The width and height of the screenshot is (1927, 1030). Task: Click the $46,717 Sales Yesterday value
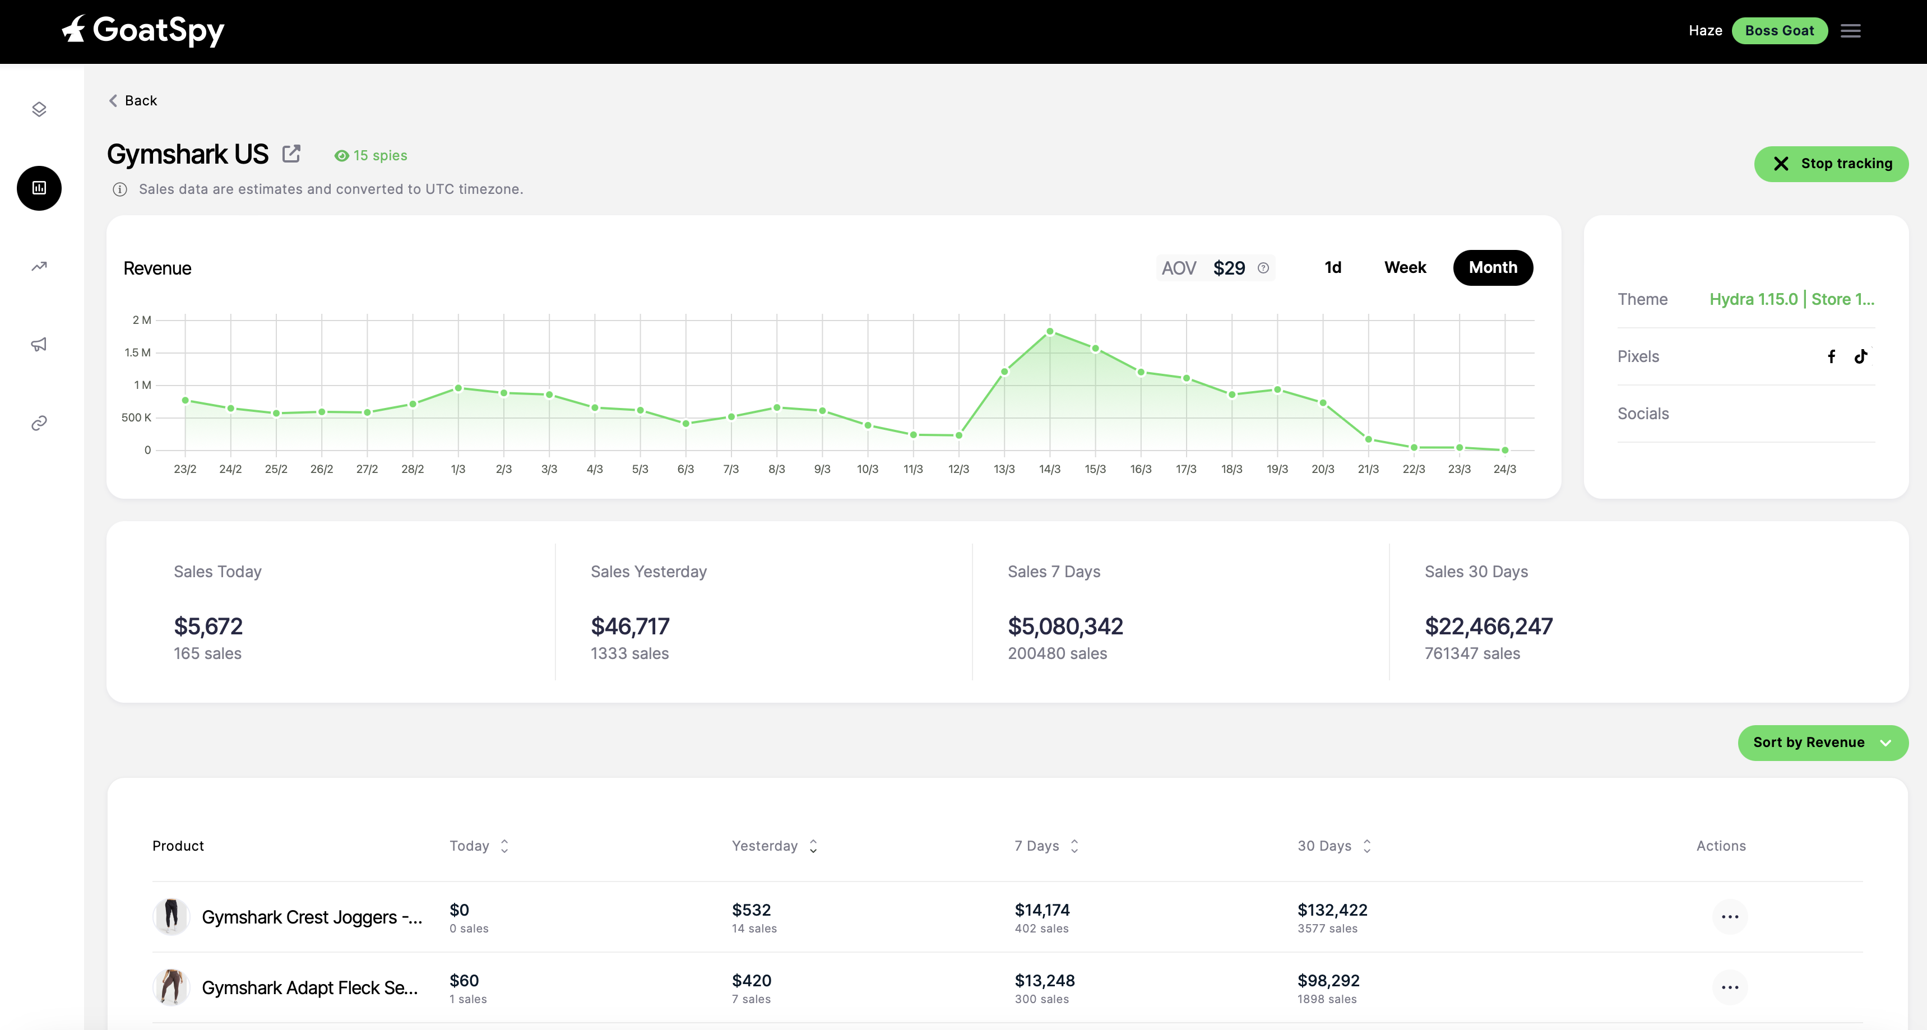(x=630, y=626)
